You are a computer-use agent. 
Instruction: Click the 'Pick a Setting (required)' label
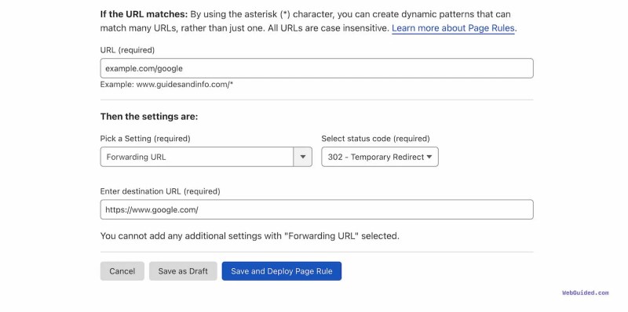[x=145, y=139]
